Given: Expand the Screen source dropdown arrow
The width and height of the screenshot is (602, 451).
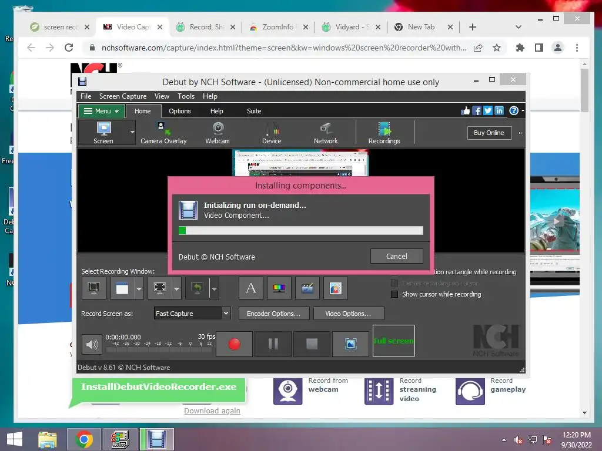Looking at the screenshot, I should click(132, 132).
